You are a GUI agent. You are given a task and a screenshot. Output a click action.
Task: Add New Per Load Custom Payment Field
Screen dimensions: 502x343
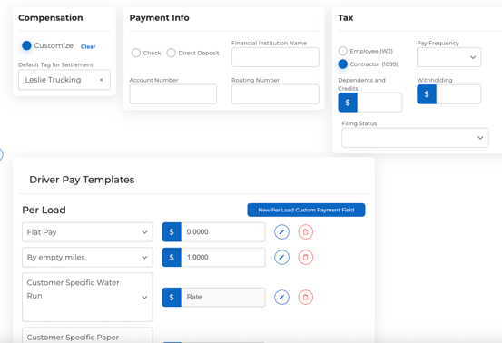[x=306, y=210]
